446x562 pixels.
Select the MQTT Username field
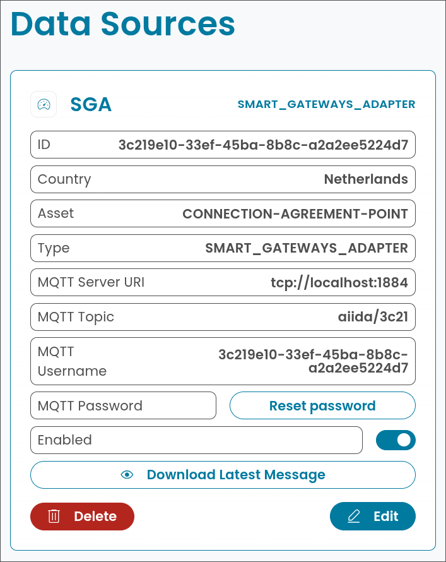[x=223, y=361]
